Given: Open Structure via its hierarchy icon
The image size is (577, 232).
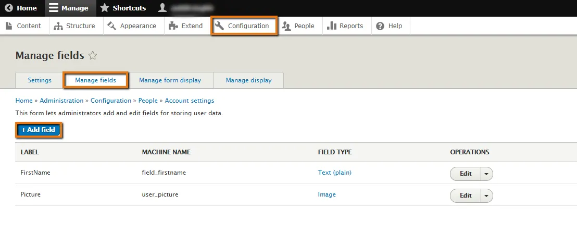Looking at the screenshot, I should [x=58, y=26].
